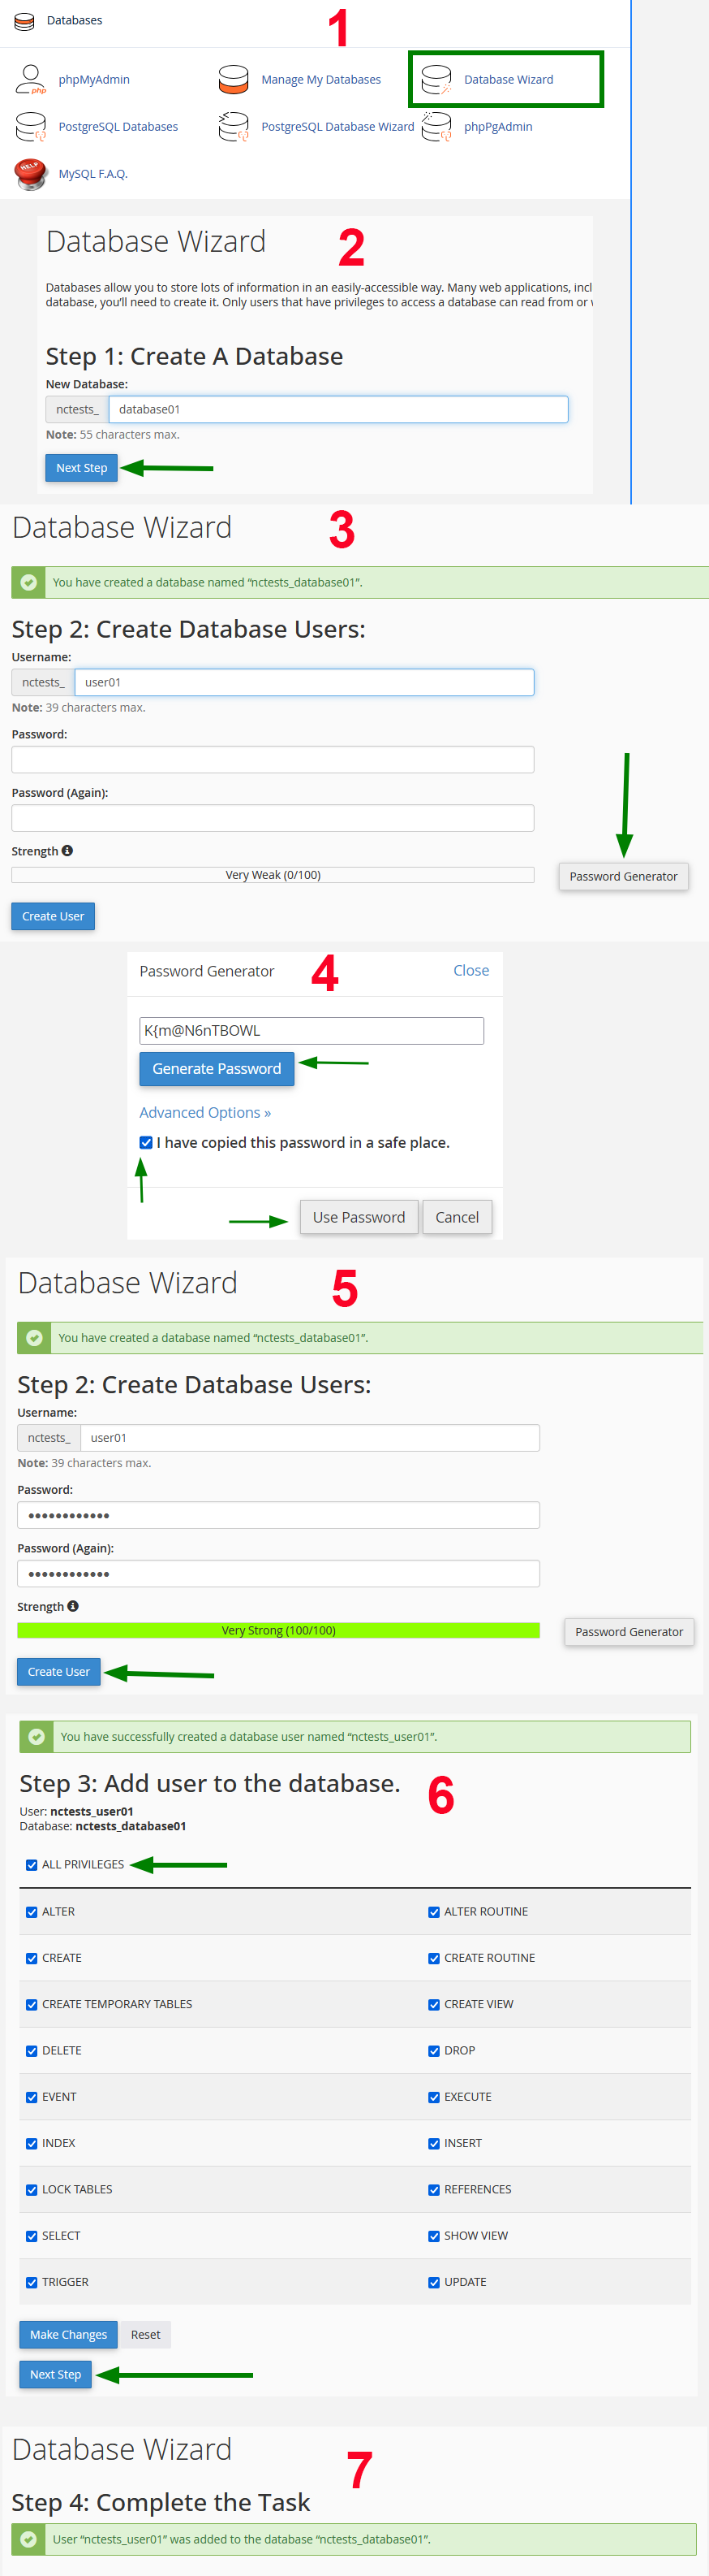
Task: Open Password Generator beside the Very Strong meter
Action: coord(630,1632)
